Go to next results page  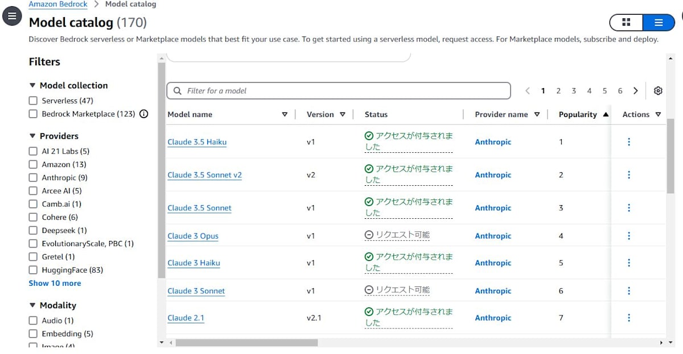click(636, 91)
